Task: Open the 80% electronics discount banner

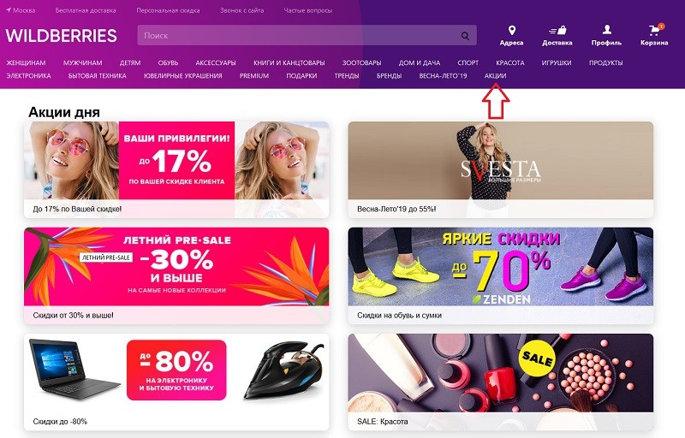Action: (x=176, y=382)
